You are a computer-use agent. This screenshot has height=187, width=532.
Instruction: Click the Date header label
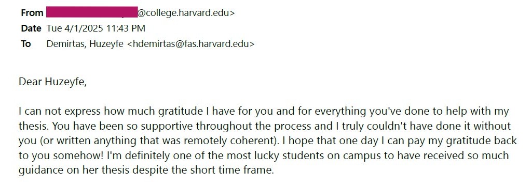pyautogui.click(x=31, y=28)
